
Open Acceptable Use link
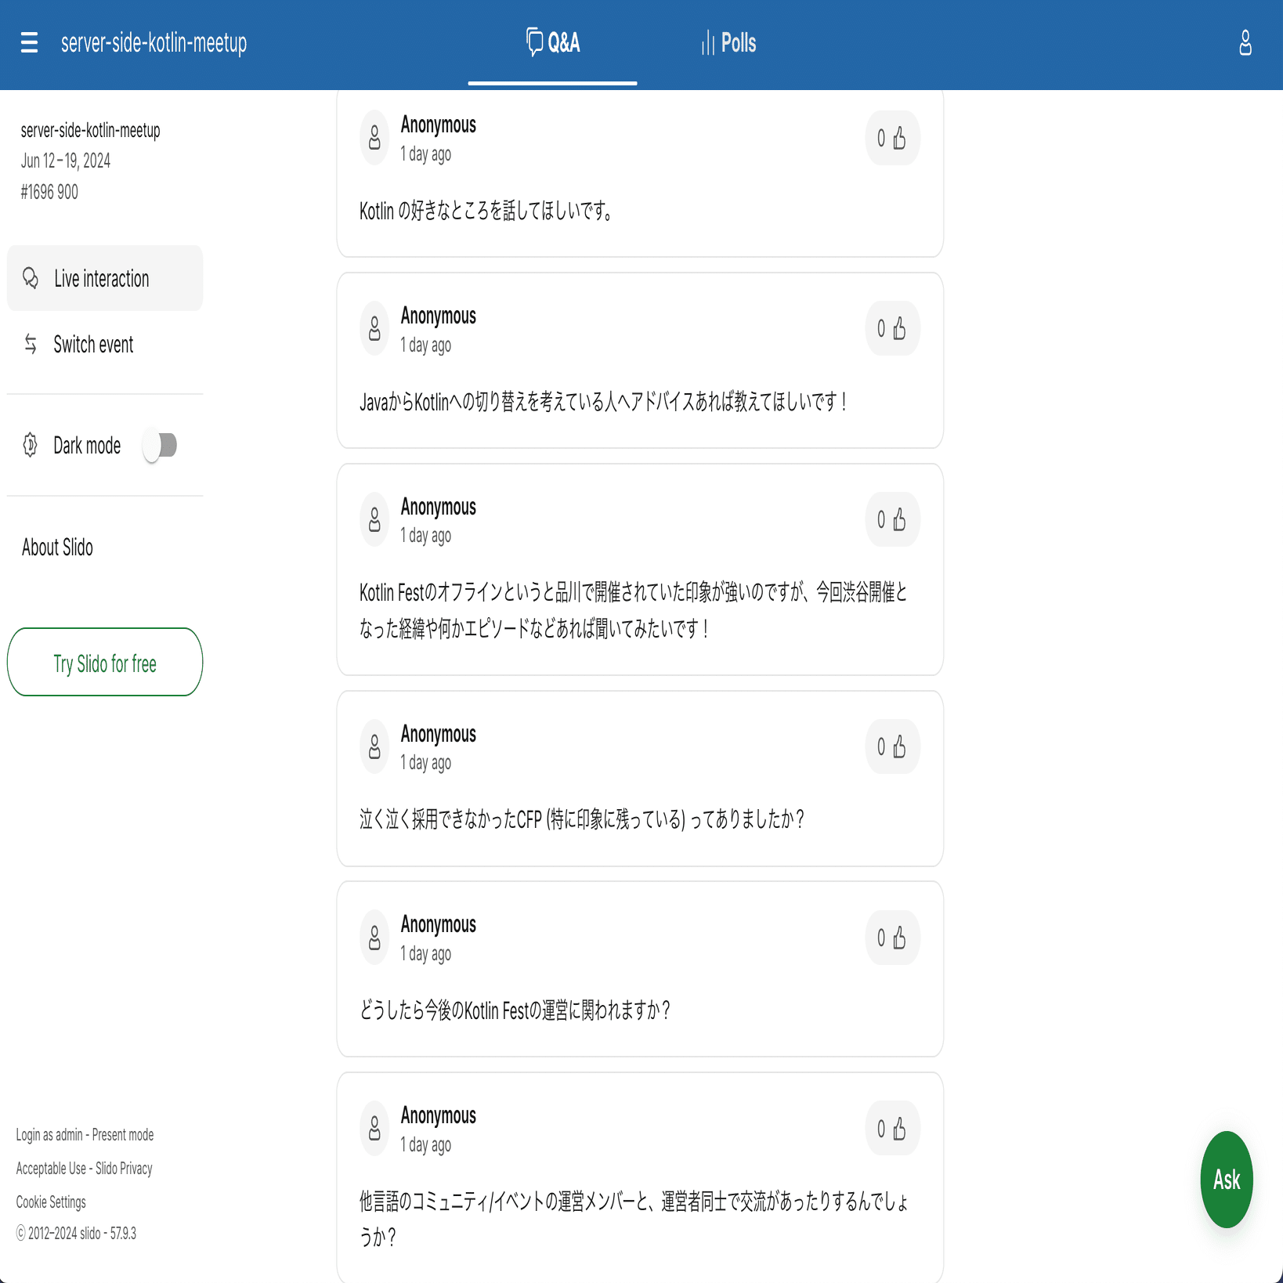[51, 1169]
